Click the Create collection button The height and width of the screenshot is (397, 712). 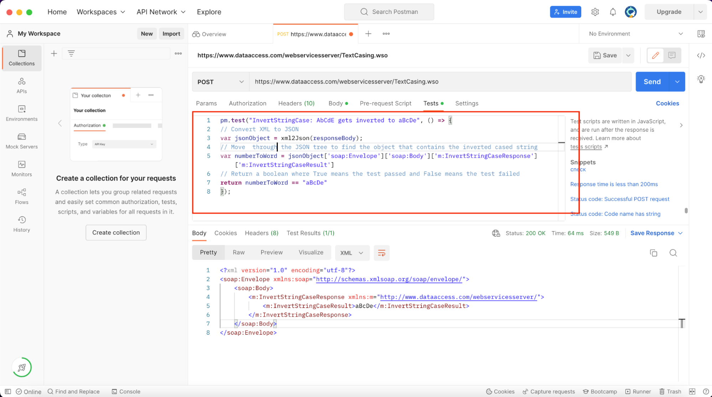click(116, 233)
